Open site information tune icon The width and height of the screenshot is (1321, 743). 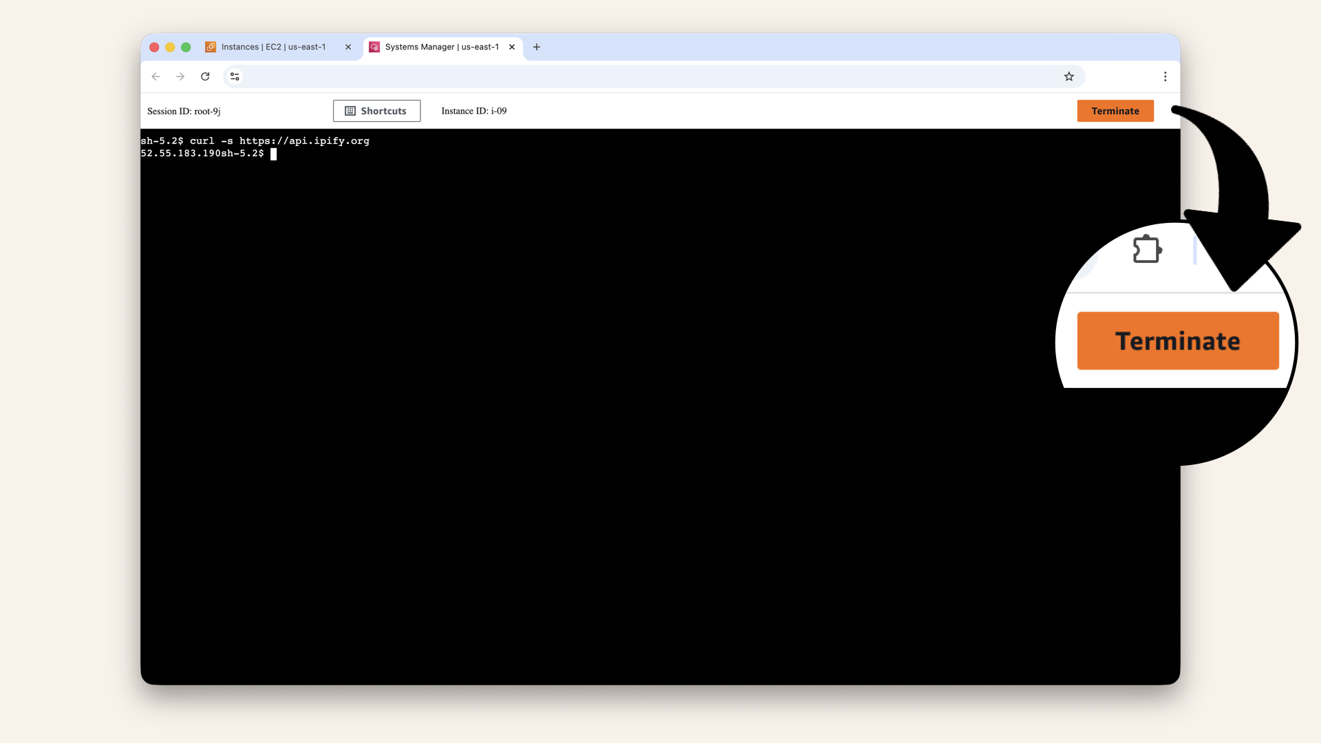pos(235,76)
